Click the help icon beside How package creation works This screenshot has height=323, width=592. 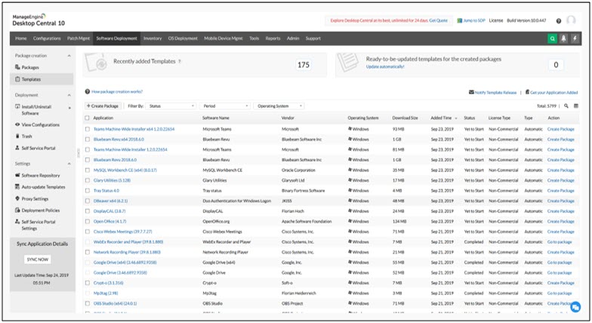click(88, 92)
